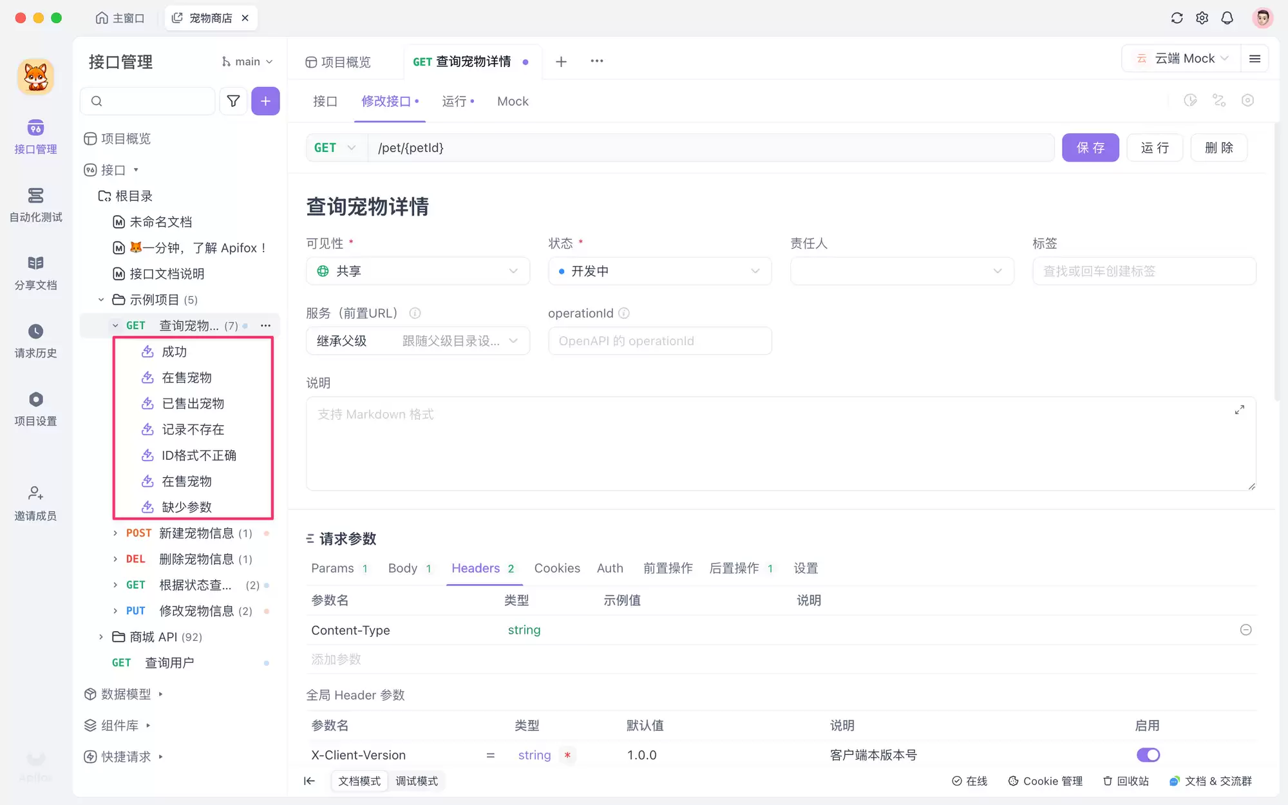Click the sidebar search field

pyautogui.click(x=147, y=101)
